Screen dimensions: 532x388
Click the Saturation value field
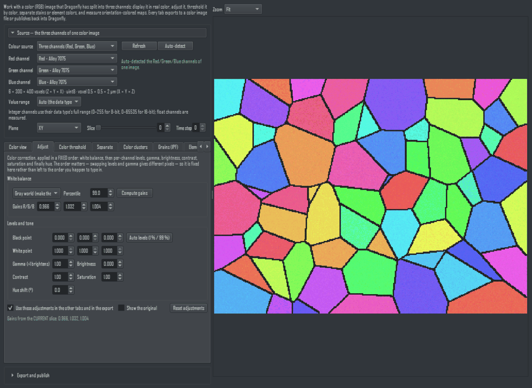(109, 277)
